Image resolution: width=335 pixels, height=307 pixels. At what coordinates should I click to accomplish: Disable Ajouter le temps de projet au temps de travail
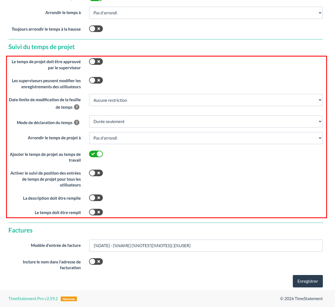[x=96, y=154]
